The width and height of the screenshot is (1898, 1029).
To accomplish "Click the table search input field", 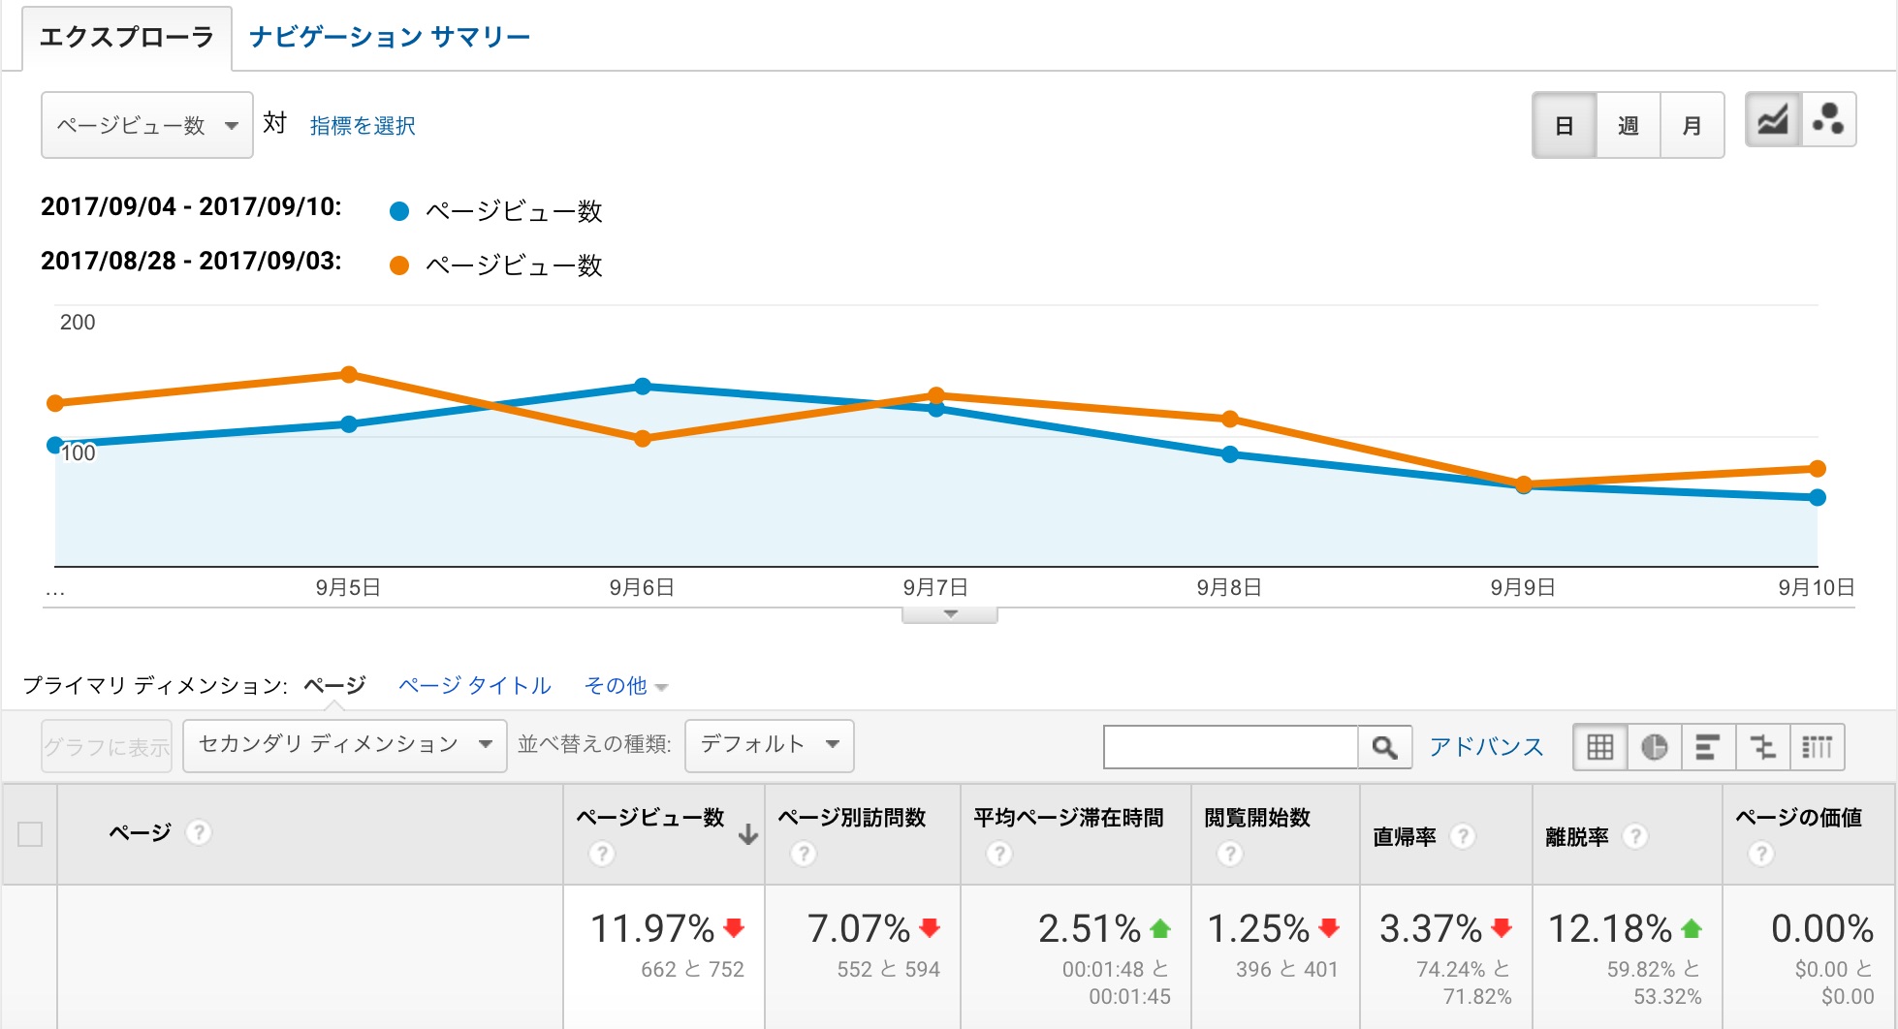I will click(x=1229, y=747).
